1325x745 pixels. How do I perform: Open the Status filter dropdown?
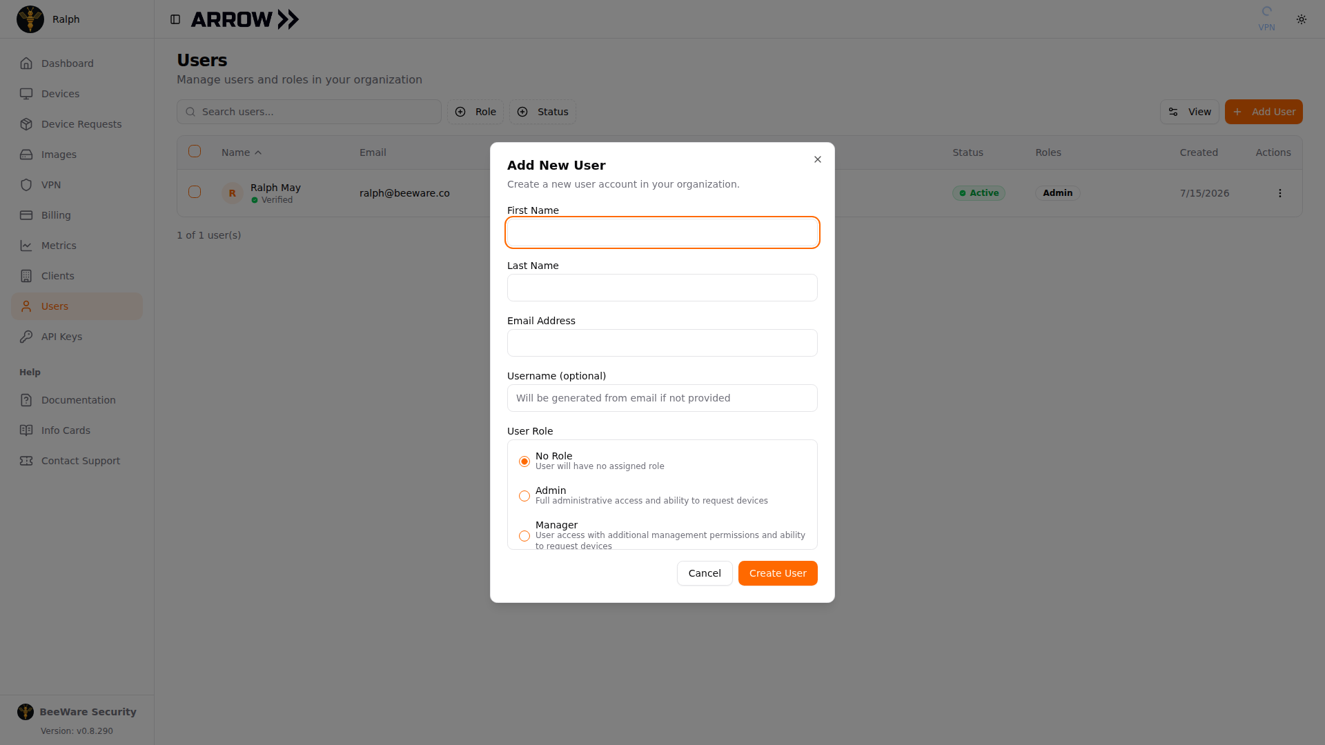pyautogui.click(x=542, y=112)
